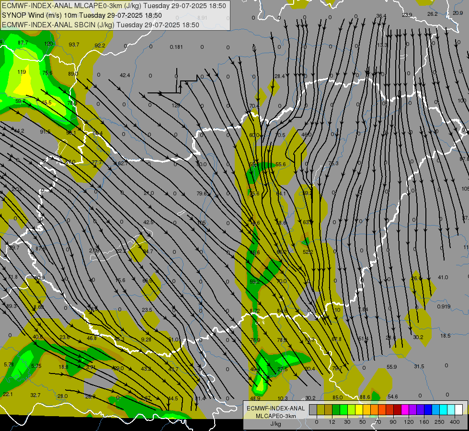
Task: Click the purple legend swatch right of 120
Action: (x=412, y=409)
